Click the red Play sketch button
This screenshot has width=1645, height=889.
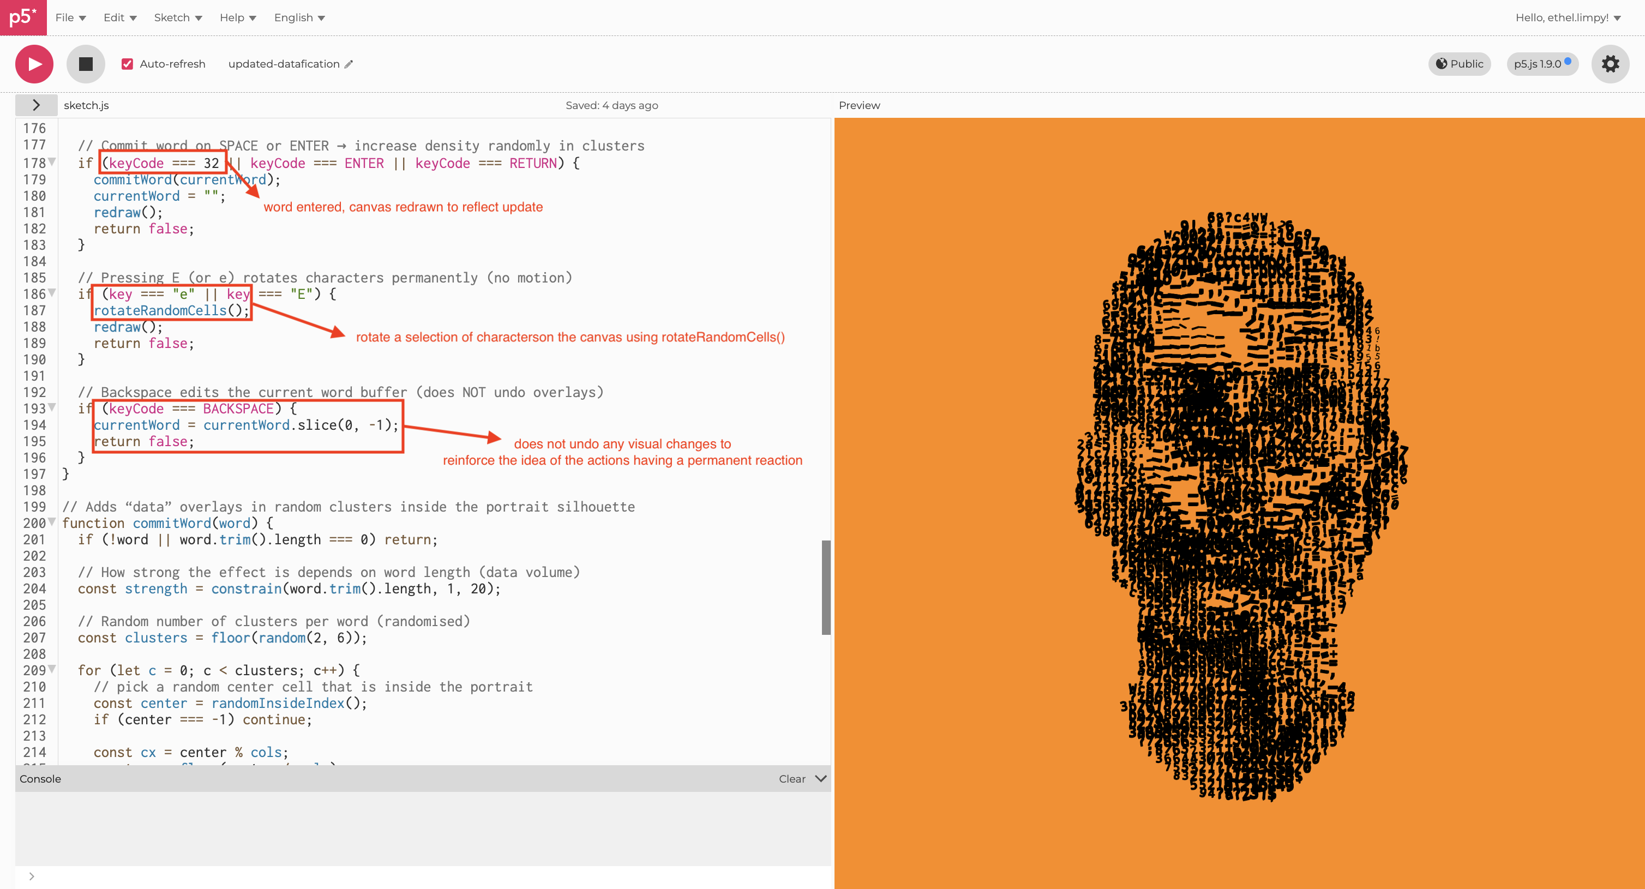tap(34, 64)
